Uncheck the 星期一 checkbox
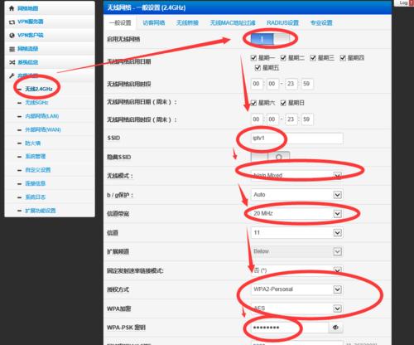414x345 pixels. [x=253, y=58]
